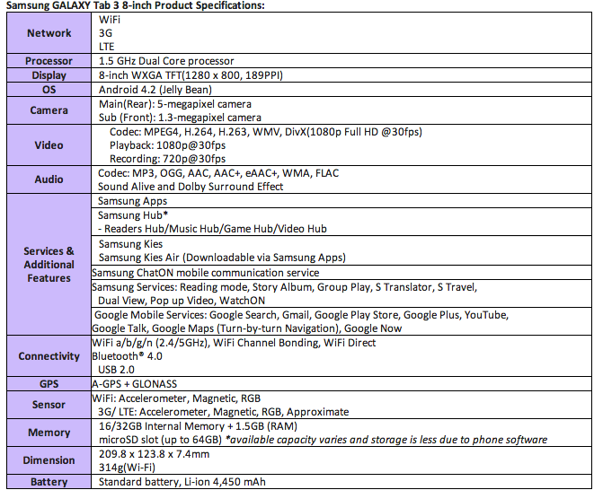
Task: Click the 'Camera' row header
Action: 49,110
